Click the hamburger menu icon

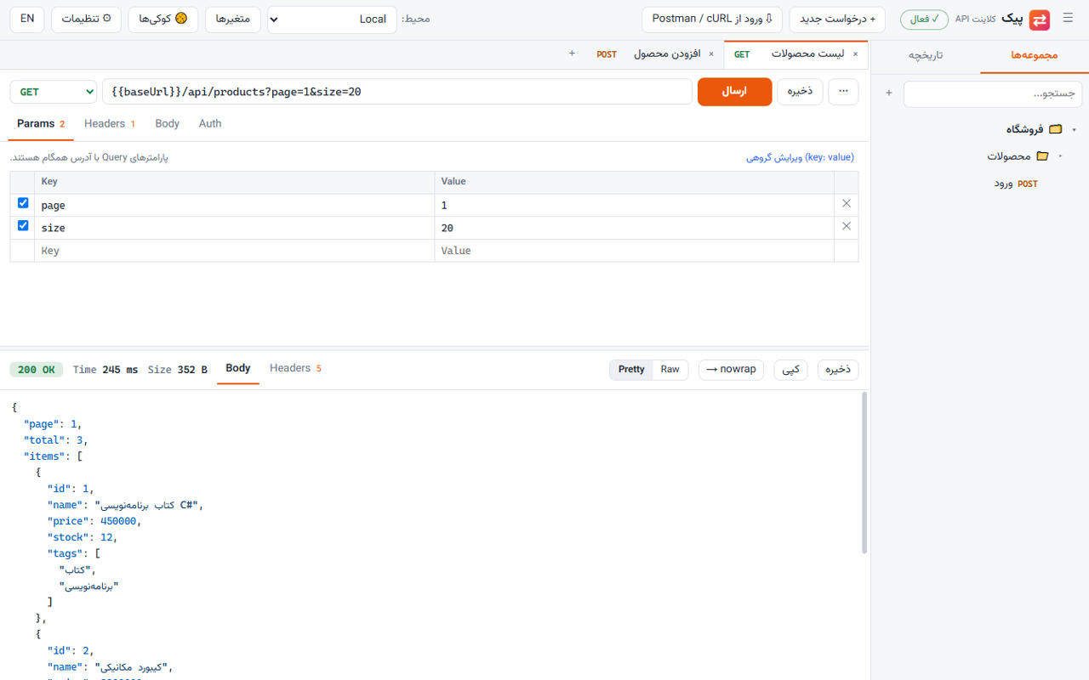[x=1068, y=19]
